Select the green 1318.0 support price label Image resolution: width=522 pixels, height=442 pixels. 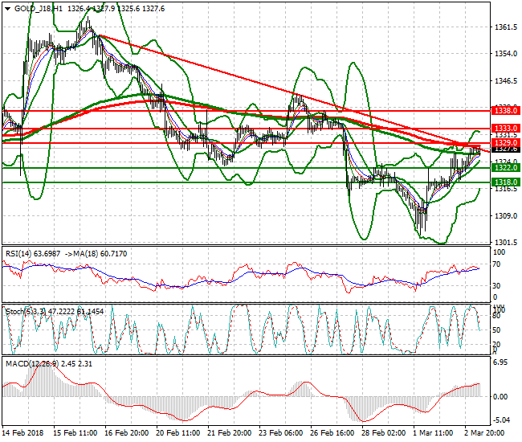(x=505, y=182)
